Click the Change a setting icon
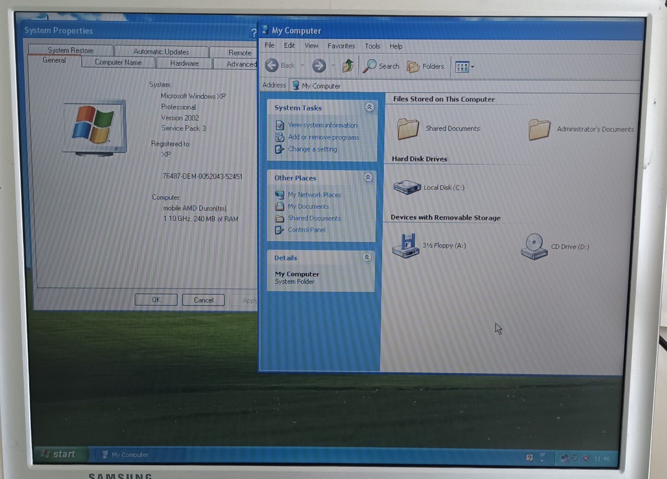The height and width of the screenshot is (479, 667). 279,149
